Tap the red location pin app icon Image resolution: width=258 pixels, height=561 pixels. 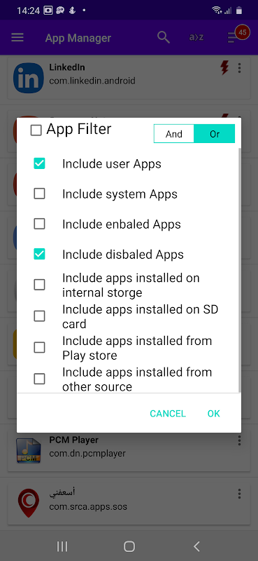click(29, 502)
